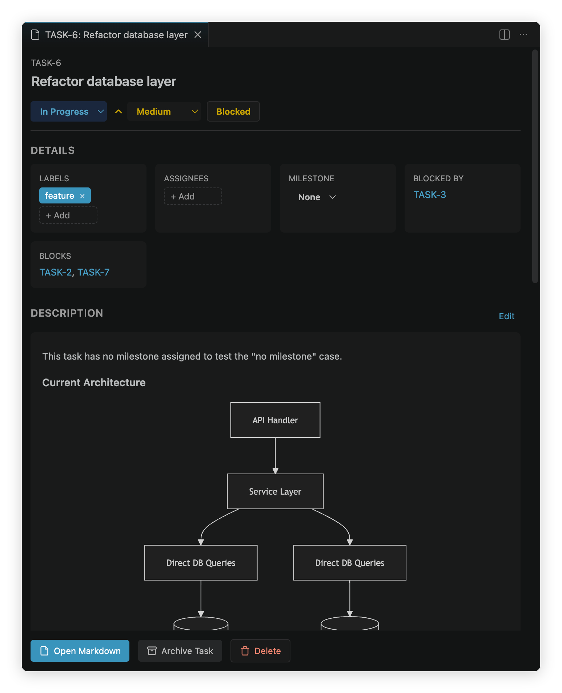Viewport: 562px width, 693px height.
Task: Click the Service Layer diagram node
Action: (x=275, y=491)
